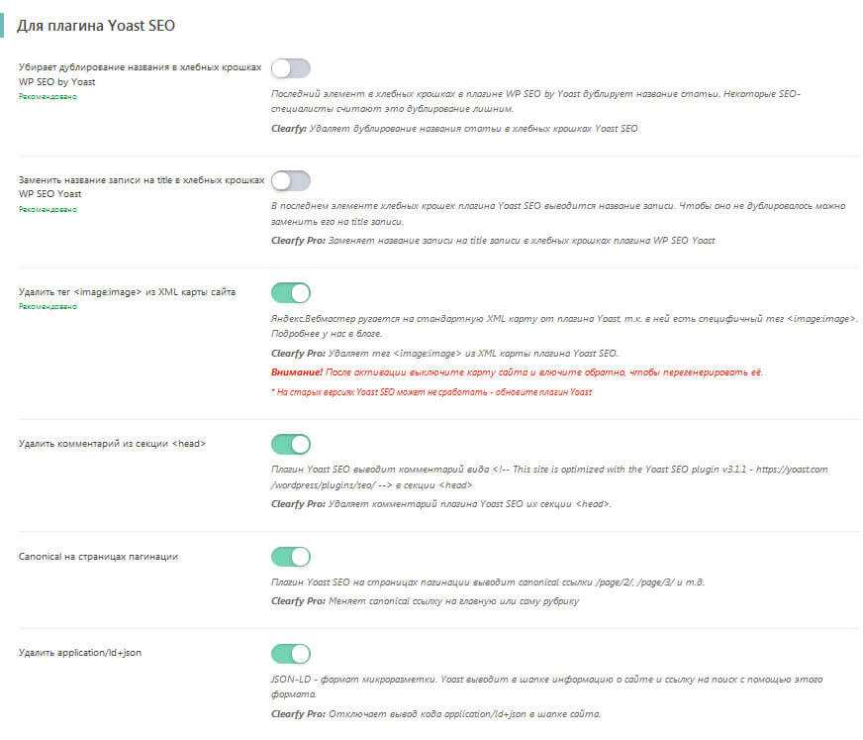Click the 'Удалить тег <image:image>' option label
863x740 pixels.
coord(127,292)
